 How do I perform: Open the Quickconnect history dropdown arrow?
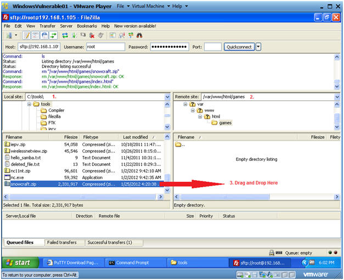click(x=258, y=47)
